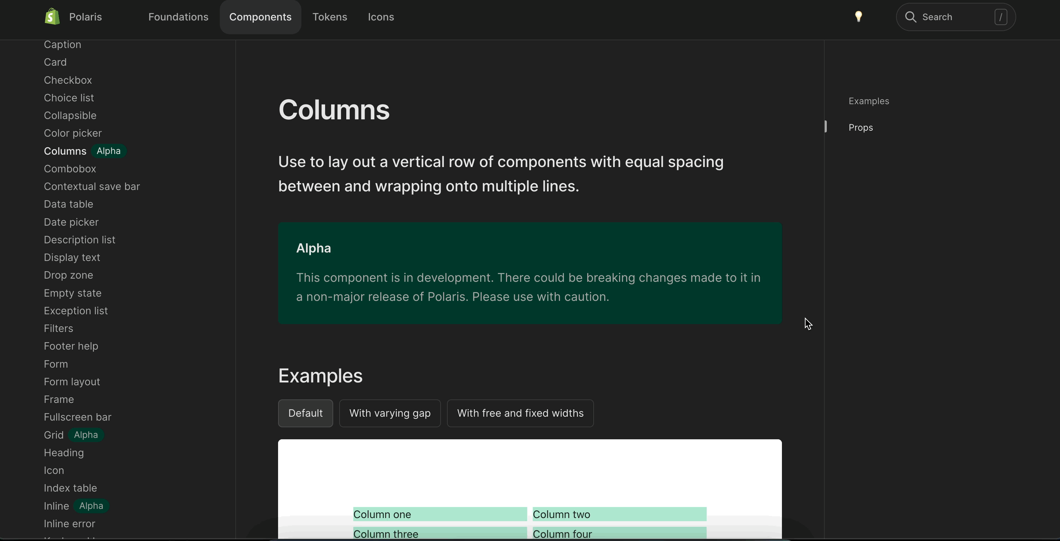Image resolution: width=1060 pixels, height=541 pixels.
Task: Click the Column one preview cell
Action: pyautogui.click(x=440, y=514)
